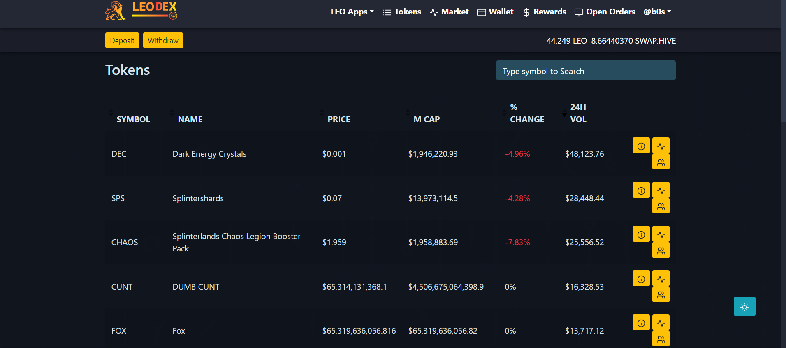Open market chart for CUNT token row
This screenshot has height=348, width=786.
point(661,278)
